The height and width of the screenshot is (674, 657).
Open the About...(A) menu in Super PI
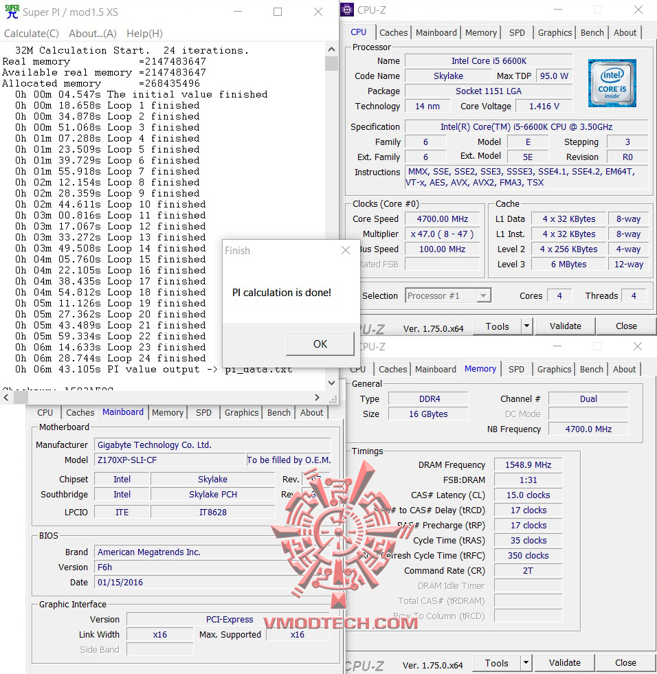tap(93, 34)
